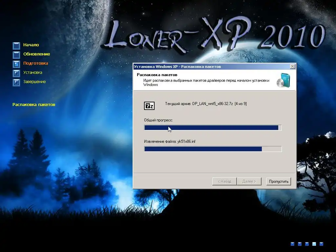Select the Подготовка label in sidebar

(35, 63)
